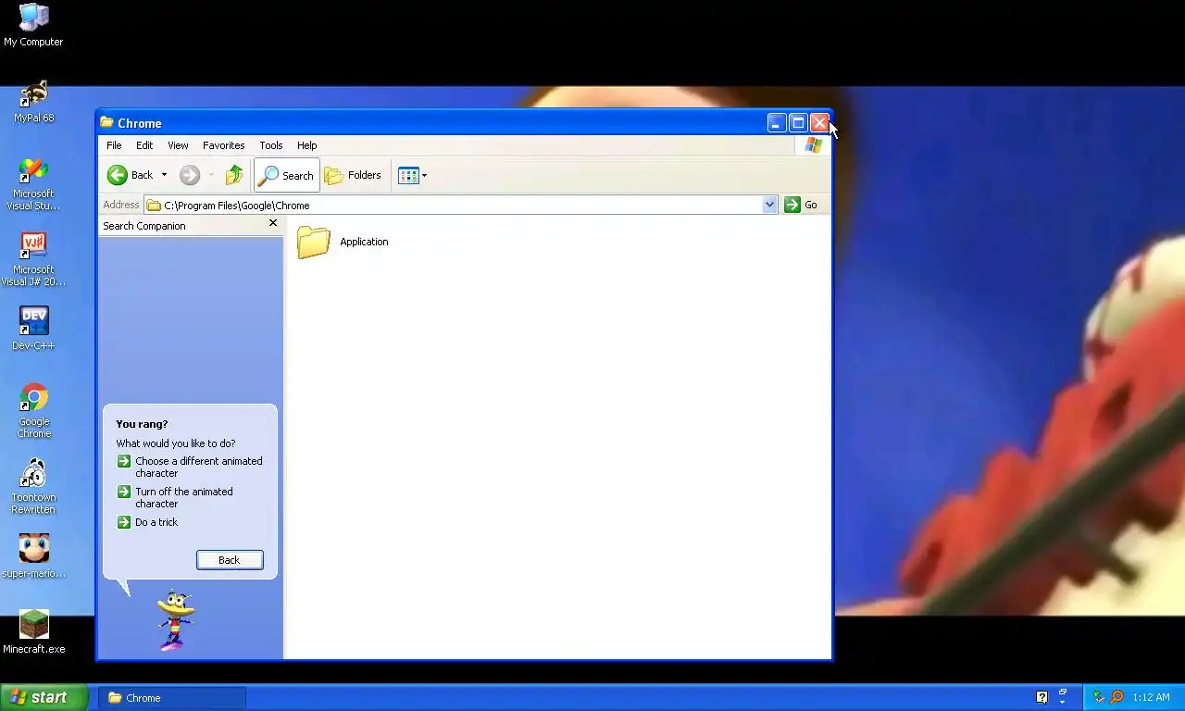
Task: Click the Safely Remove Hardware tray icon
Action: (x=1098, y=697)
